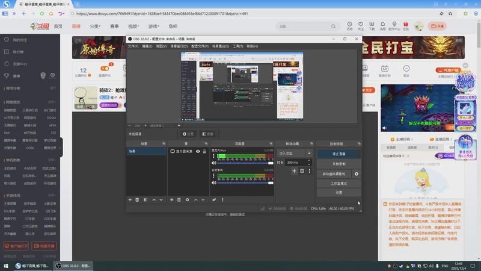The width and height of the screenshot is (481, 271).
Task: Click virtual camera settings gear icon
Action: (357, 173)
